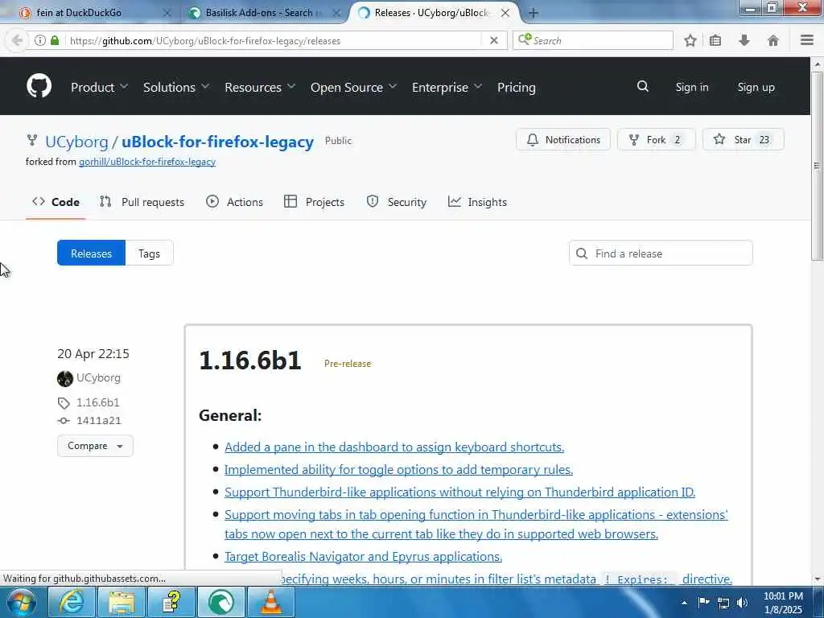Expand the Product dropdown menu
The width and height of the screenshot is (824, 618).
click(99, 87)
